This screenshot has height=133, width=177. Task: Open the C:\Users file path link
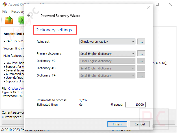click(x=16, y=89)
